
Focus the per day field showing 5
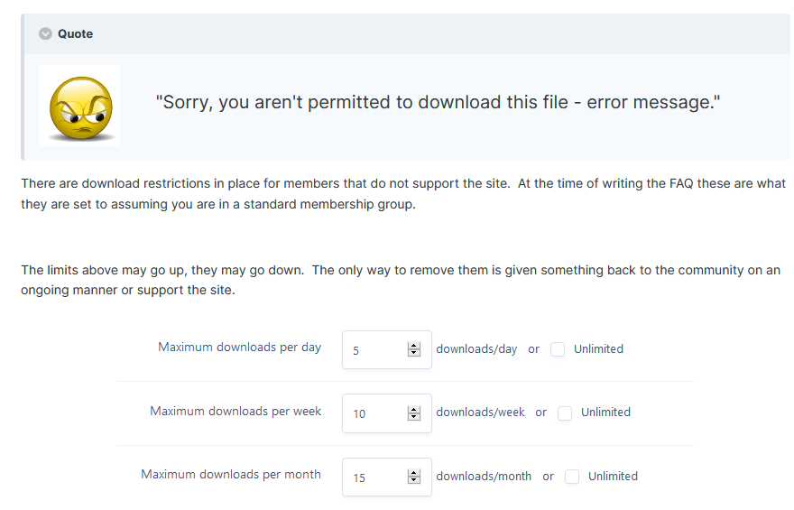[x=387, y=349]
